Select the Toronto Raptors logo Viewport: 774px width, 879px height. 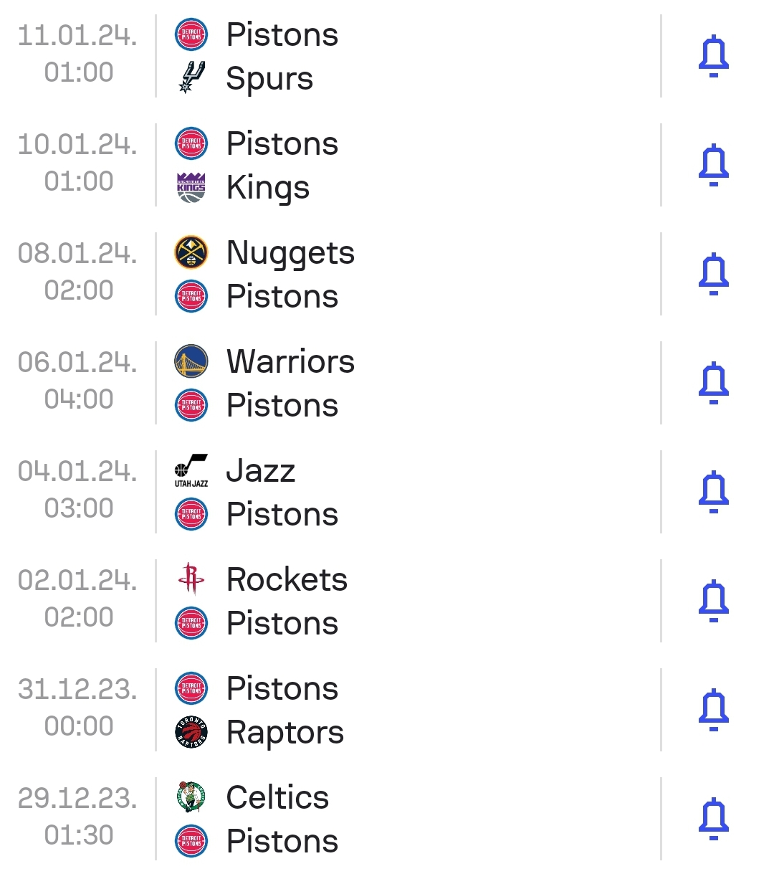(191, 732)
